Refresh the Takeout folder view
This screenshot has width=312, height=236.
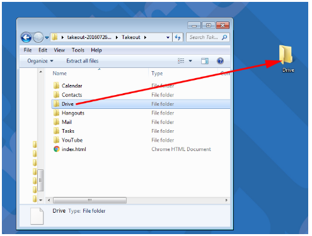tap(178, 37)
